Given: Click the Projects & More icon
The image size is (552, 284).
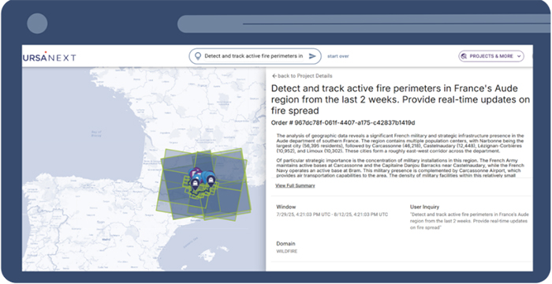Looking at the screenshot, I should coord(464,56).
